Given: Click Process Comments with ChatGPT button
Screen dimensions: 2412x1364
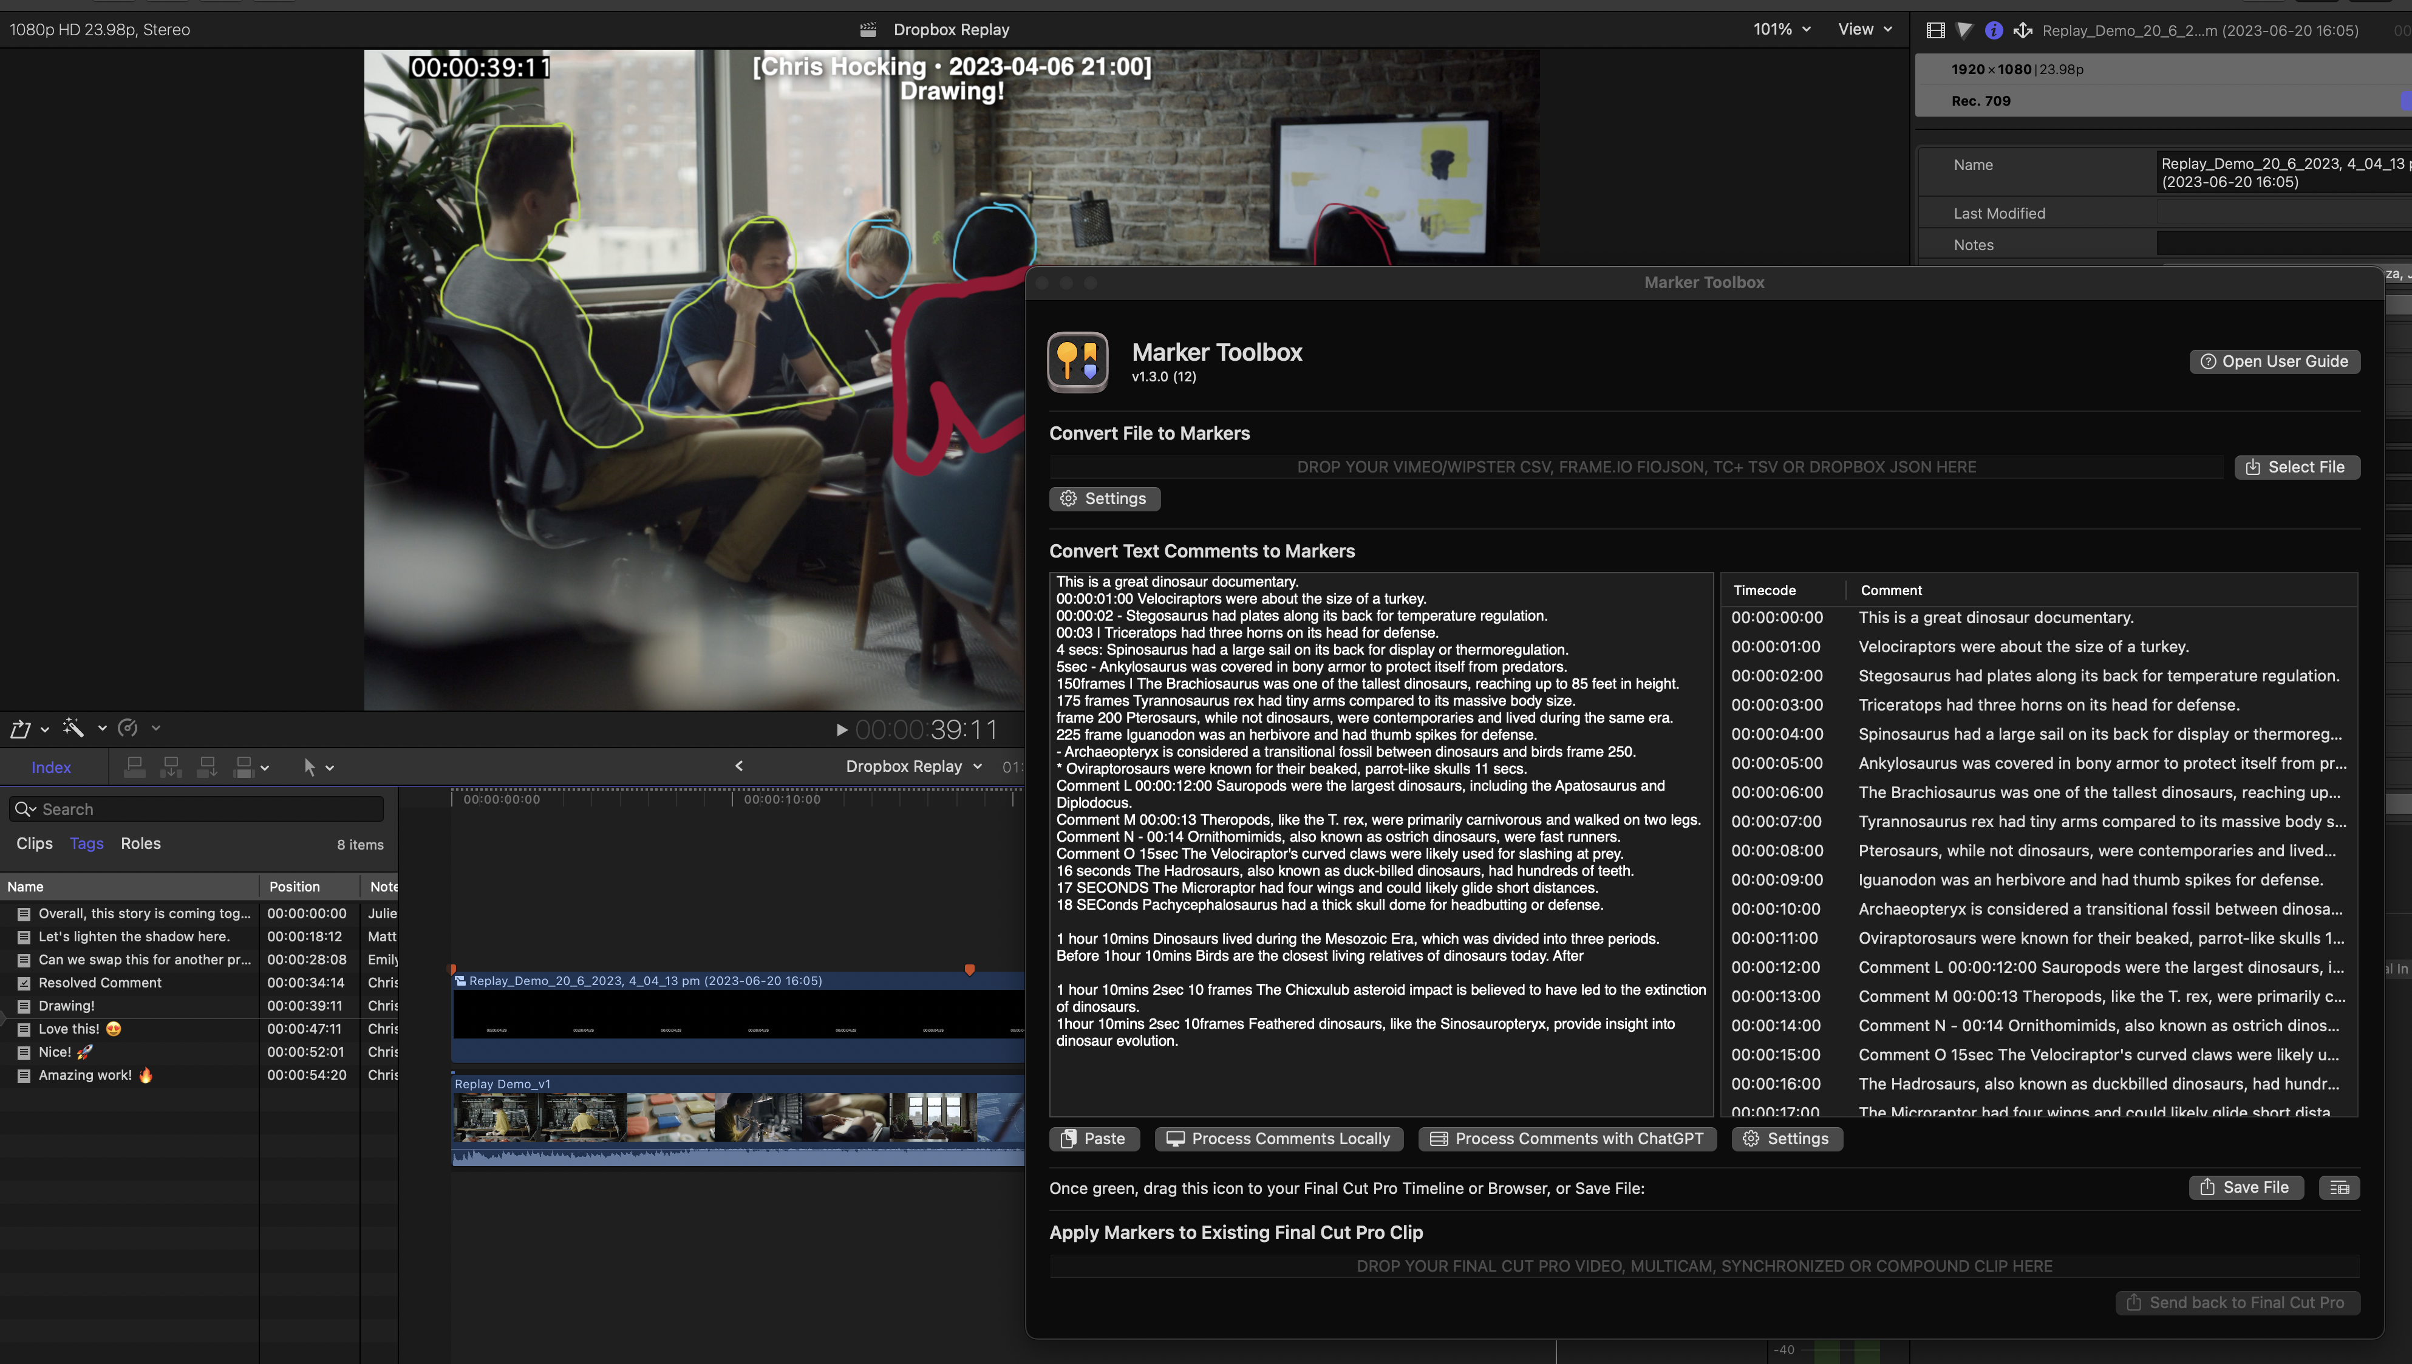Looking at the screenshot, I should tap(1567, 1138).
